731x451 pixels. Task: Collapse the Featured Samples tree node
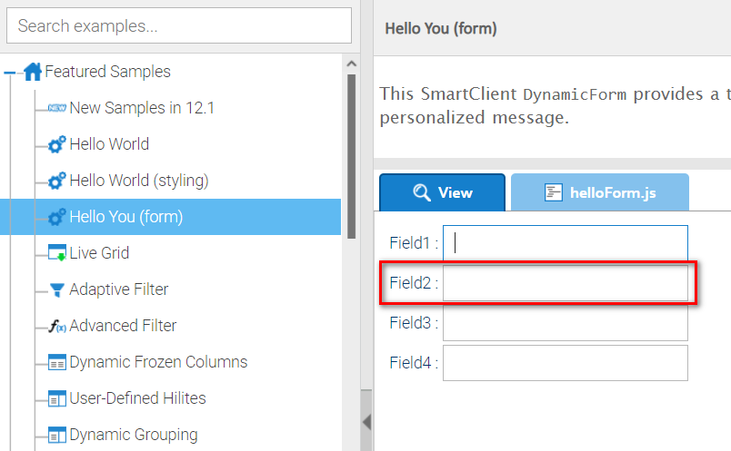10,73
